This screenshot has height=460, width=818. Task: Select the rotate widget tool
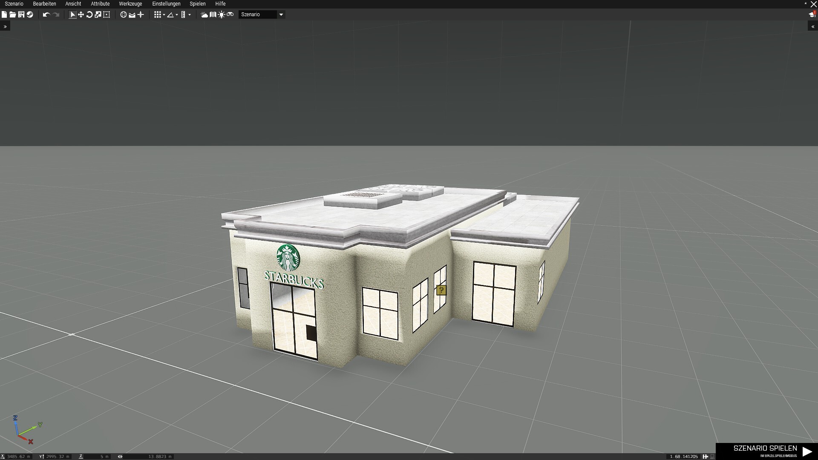[89, 14]
